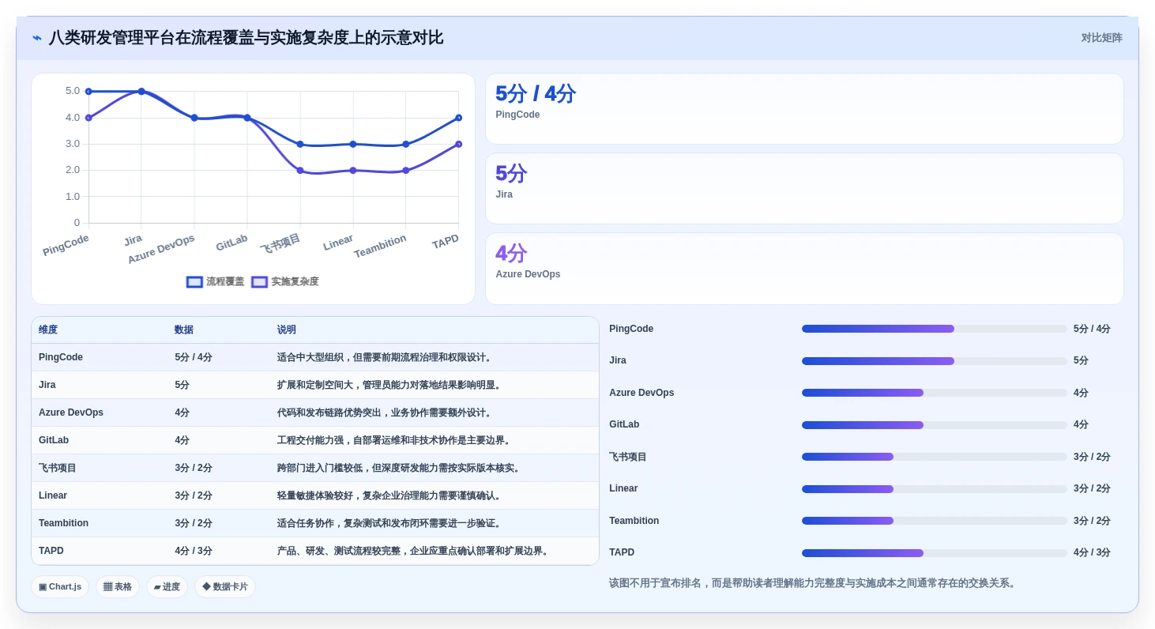The image size is (1155, 629).
Task: Click the 飞书项目 实施复杂度 point at 2.0
Action: (300, 171)
